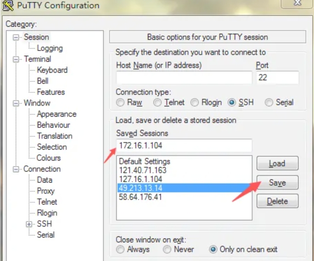Open the Data settings category

click(45, 180)
